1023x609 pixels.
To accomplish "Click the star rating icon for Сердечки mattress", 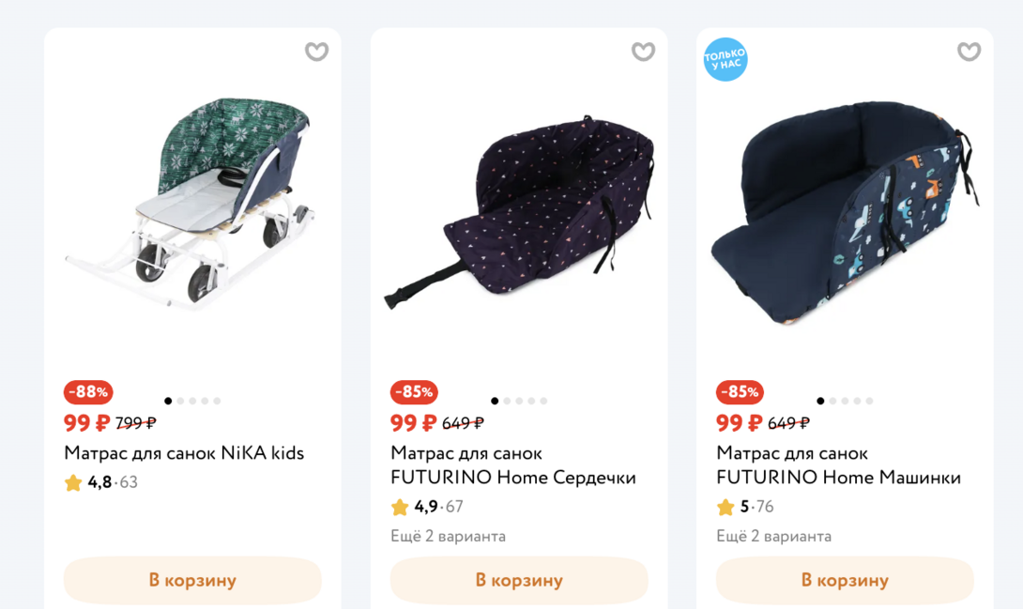I will 400,508.
